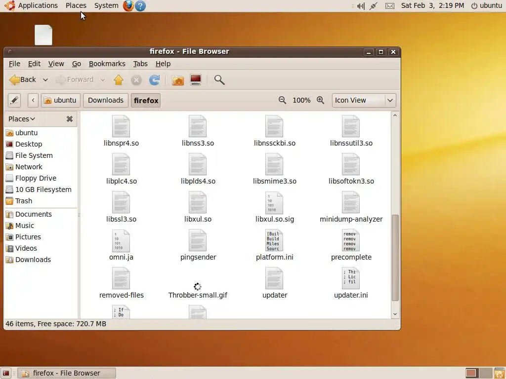Launch Firefox from the top panel

click(128, 5)
